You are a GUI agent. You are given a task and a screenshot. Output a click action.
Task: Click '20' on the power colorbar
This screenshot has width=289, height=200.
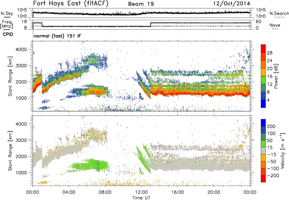point(269,69)
